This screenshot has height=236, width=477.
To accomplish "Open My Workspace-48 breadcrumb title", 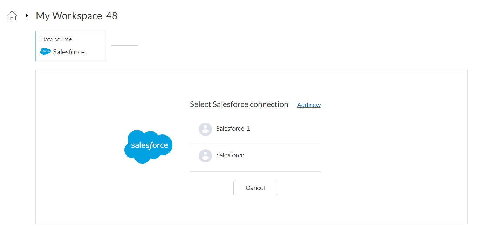I will pyautogui.click(x=76, y=16).
